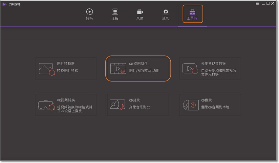Close the 万兴优转 window
Image resolution: width=279 pixels, height=163 pixels.
click(x=272, y=3)
